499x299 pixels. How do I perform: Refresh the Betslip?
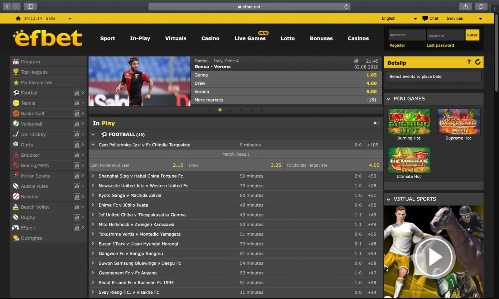478,62
